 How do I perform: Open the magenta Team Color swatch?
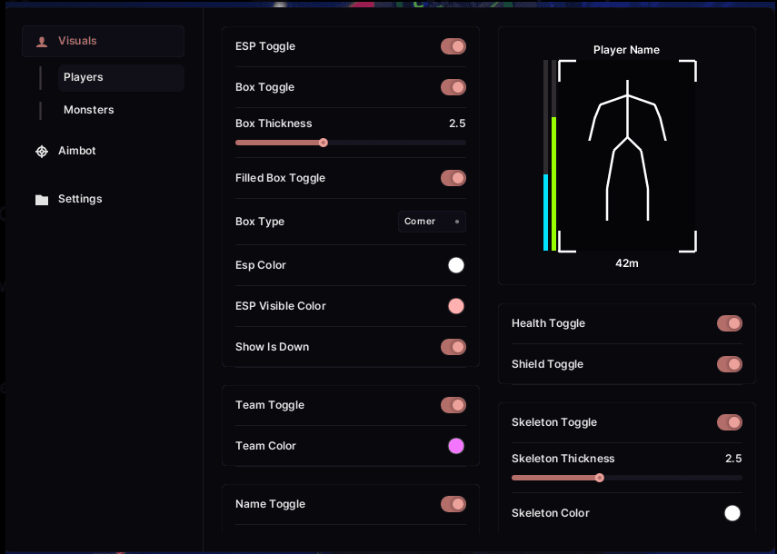pyautogui.click(x=456, y=446)
